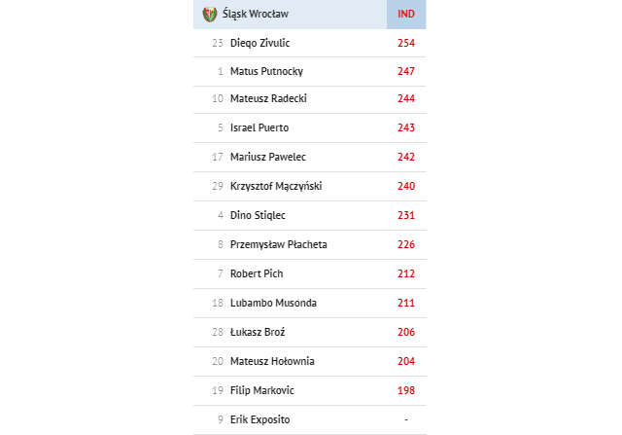Viewport: 622px width, 435px height.
Task: Click Łukasz Broź player name
Action: tap(258, 332)
